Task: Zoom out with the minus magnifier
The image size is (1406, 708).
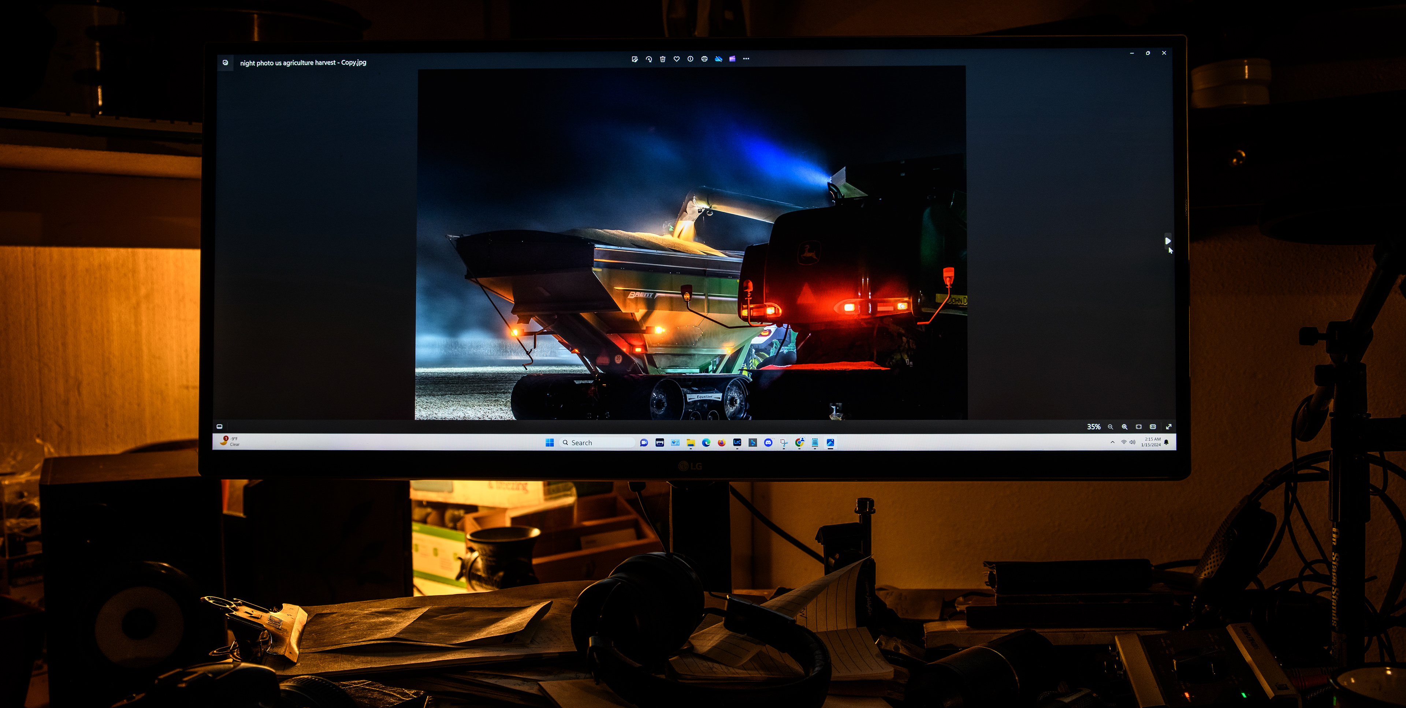Action: pos(1110,427)
